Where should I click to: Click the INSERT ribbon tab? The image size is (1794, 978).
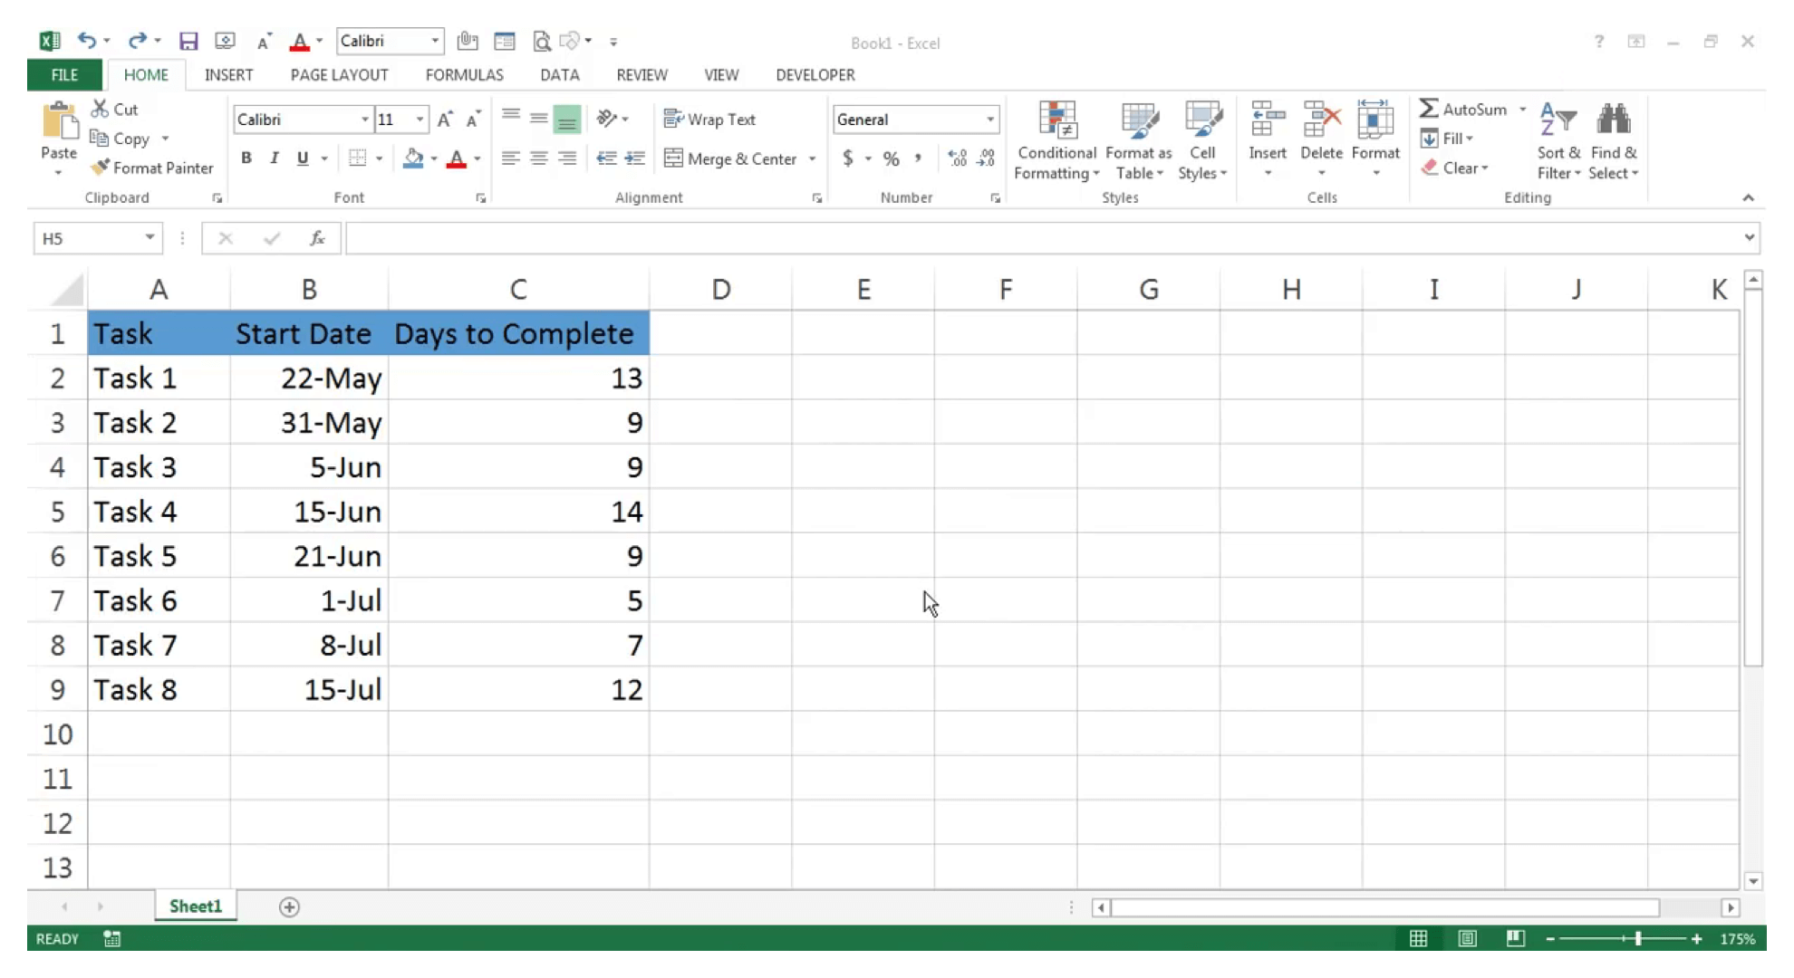(x=227, y=74)
